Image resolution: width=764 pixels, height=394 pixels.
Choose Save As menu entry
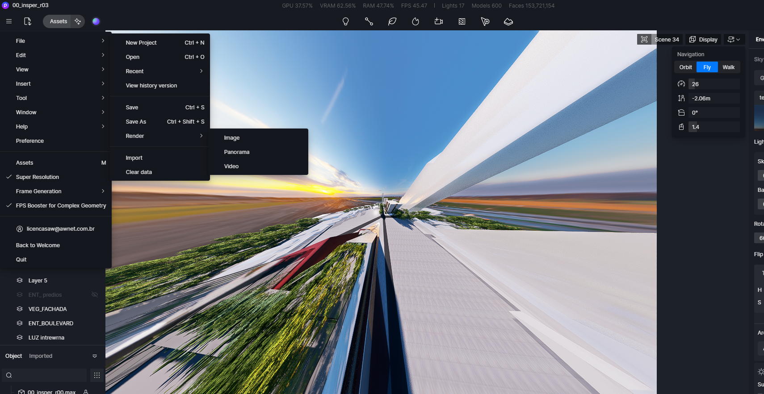[160, 122]
